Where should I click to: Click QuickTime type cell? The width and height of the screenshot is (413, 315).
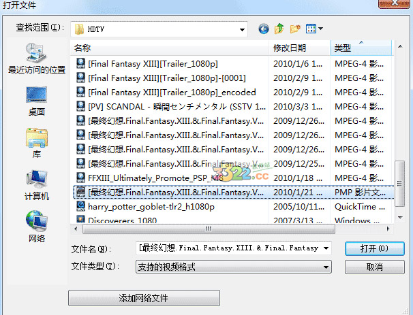tap(360, 207)
